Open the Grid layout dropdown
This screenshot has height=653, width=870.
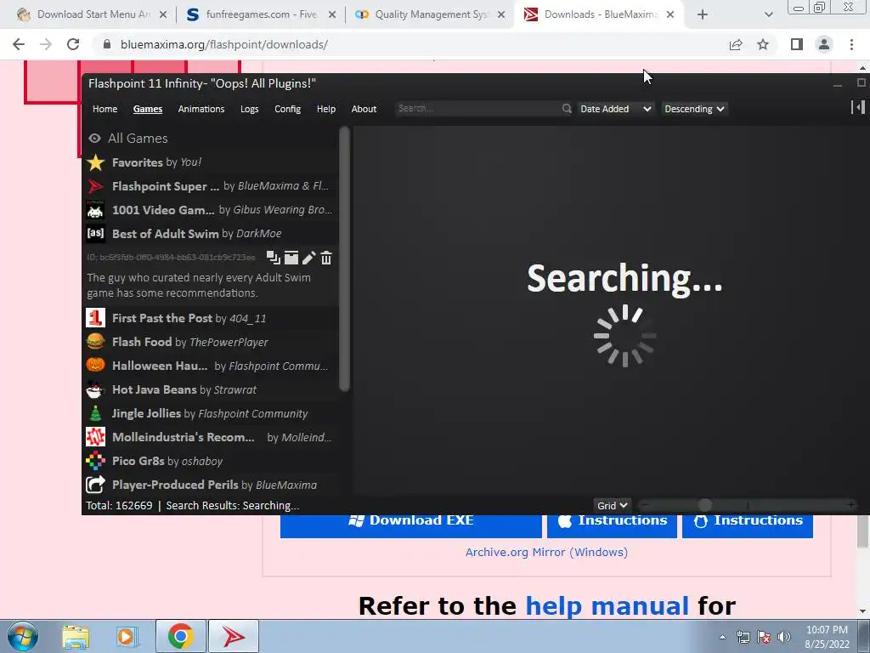tap(612, 505)
